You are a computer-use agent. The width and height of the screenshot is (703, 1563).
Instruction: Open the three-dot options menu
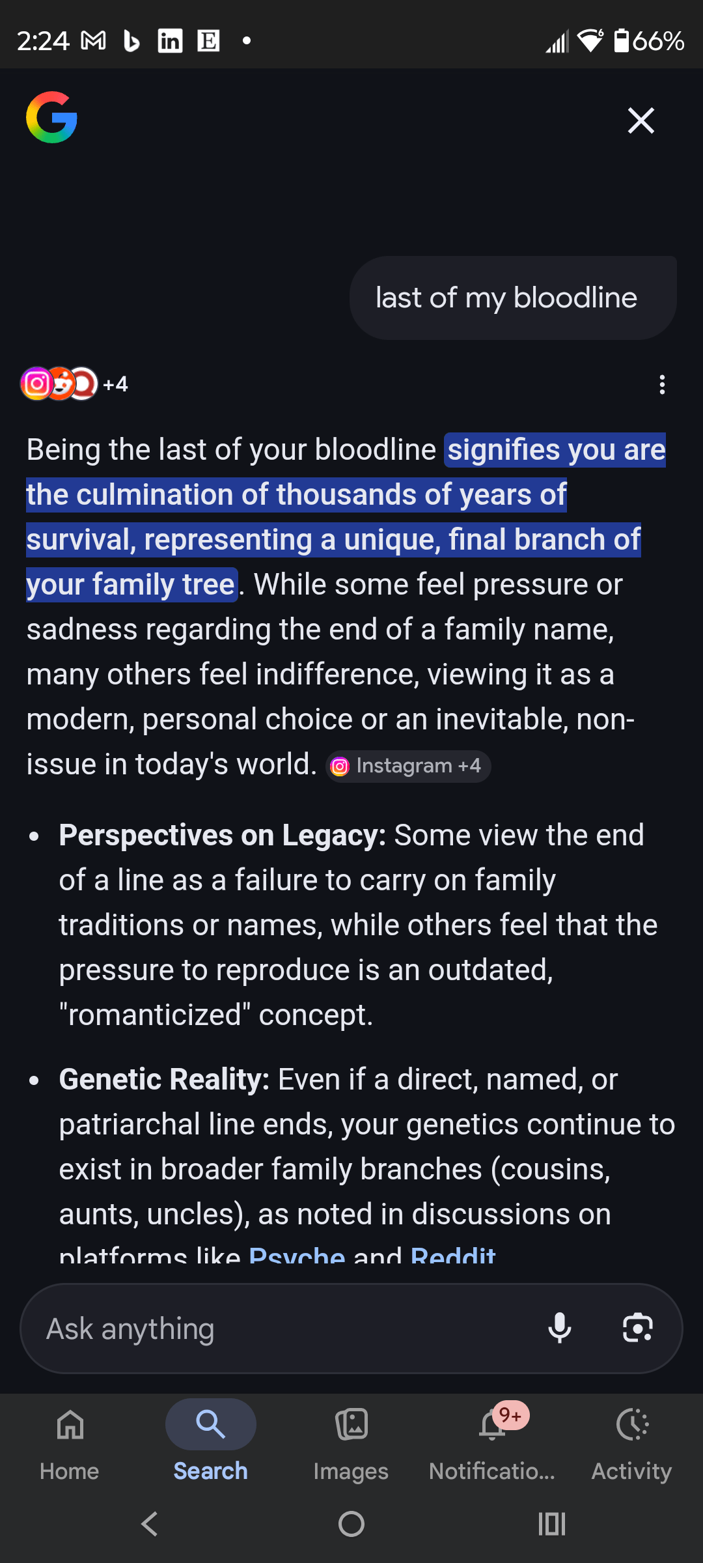[x=662, y=385]
